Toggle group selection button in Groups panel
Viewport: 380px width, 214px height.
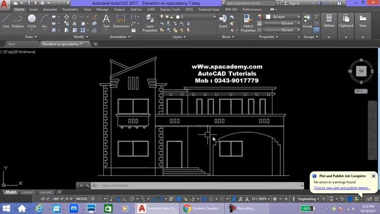pyautogui.click(x=316, y=30)
